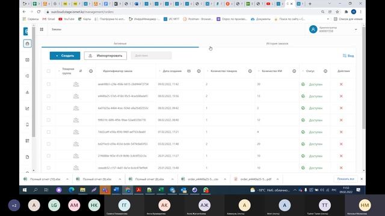This screenshot has width=385, height=216.
Task: Expand the Администратор user menu
Action: click(356, 29)
